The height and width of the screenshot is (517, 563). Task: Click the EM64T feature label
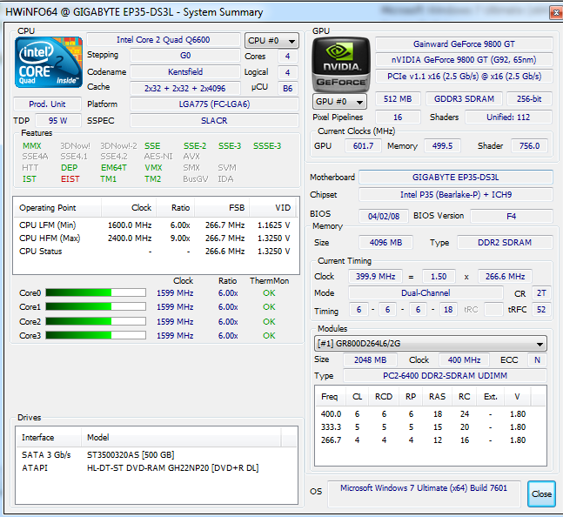pos(114,168)
